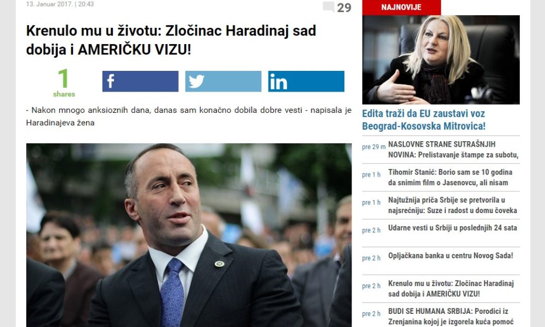Click the main Haradinaj article photo
This screenshot has height=327, width=545.
pyautogui.click(x=189, y=235)
